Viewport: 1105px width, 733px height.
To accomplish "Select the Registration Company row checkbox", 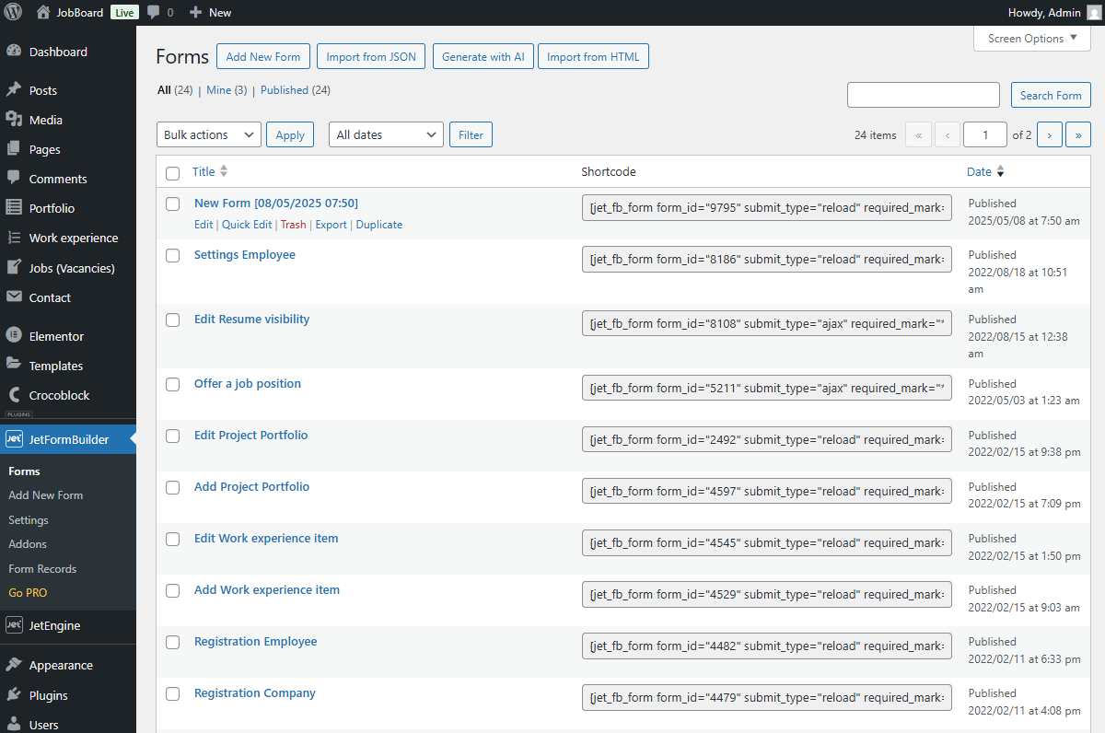I will pyautogui.click(x=172, y=693).
